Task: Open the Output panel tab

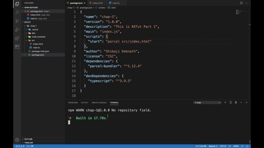Action: 85,103
